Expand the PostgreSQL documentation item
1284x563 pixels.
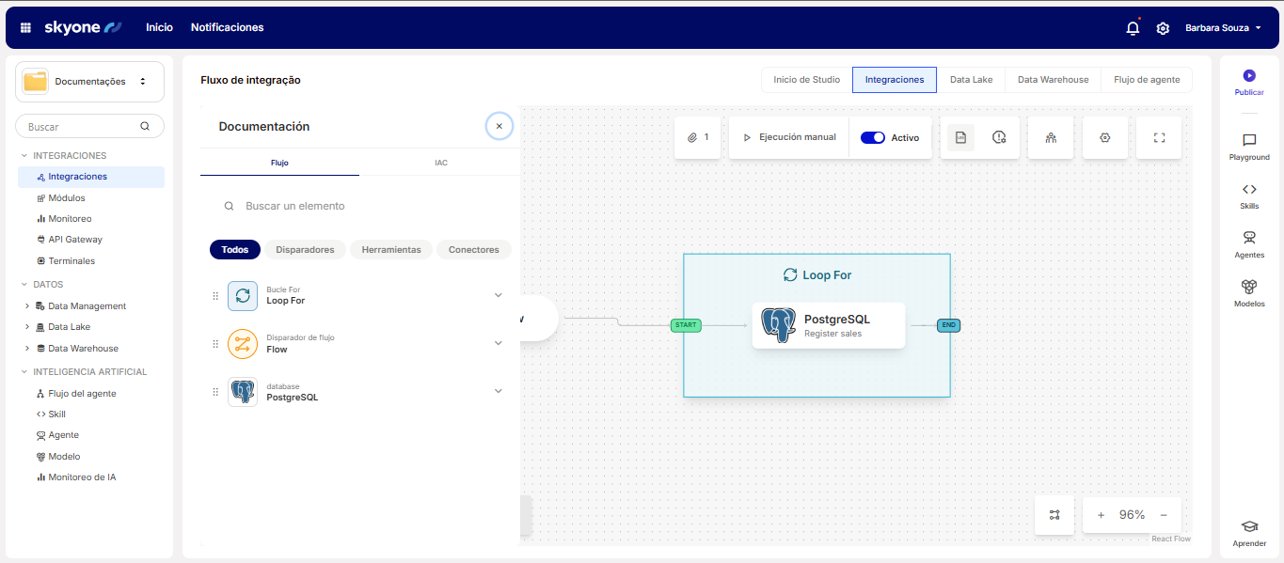[499, 391]
